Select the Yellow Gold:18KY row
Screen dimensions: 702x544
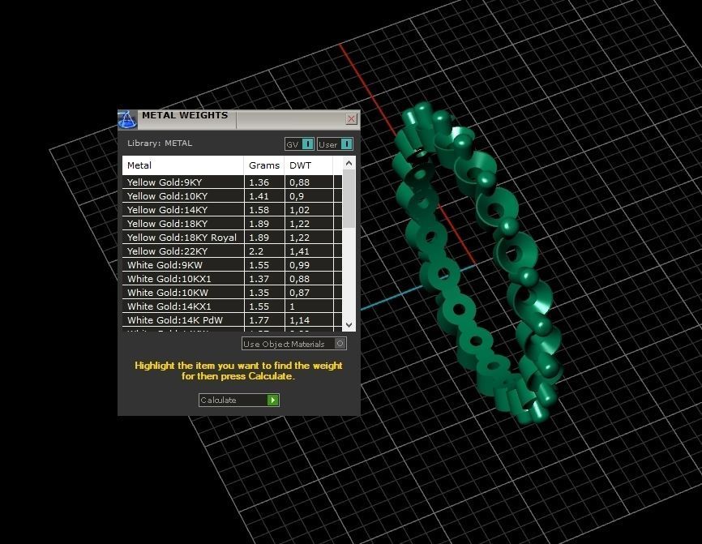(232, 224)
